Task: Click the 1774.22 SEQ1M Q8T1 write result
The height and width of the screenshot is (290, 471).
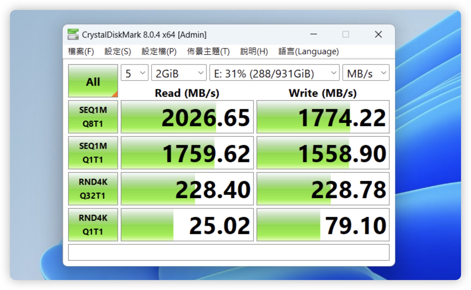Action: click(323, 117)
